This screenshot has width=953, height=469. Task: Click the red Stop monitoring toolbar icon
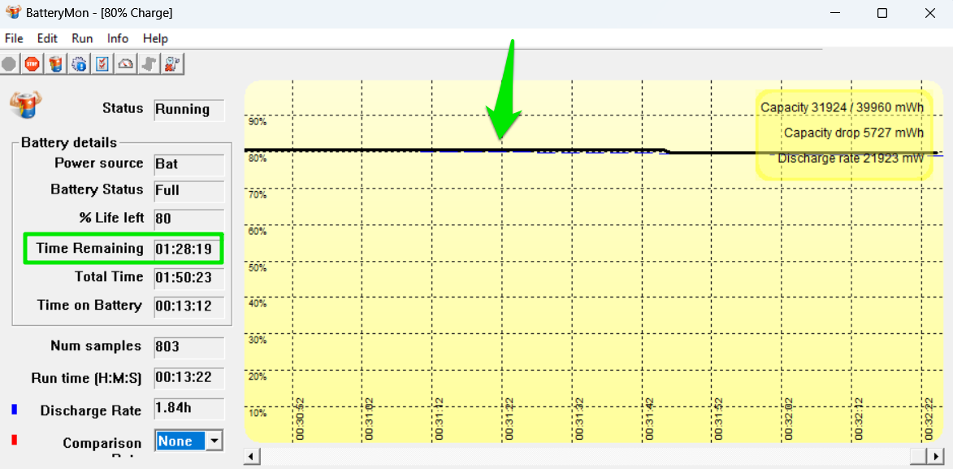[32, 64]
